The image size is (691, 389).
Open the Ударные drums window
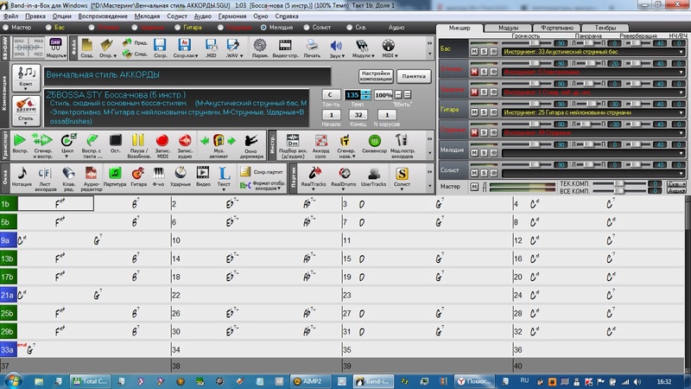point(181,173)
